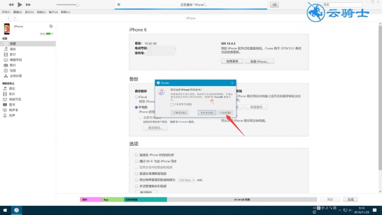Image resolution: width=382 pixels, height=215 pixels.
Task: Open the 帮助(H) menu
Action: (65, 12)
